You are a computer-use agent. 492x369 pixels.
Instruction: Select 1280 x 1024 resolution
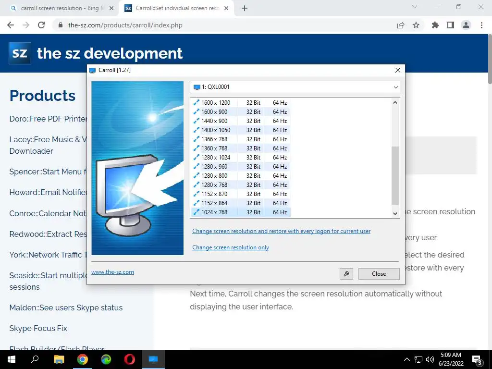coord(240,157)
